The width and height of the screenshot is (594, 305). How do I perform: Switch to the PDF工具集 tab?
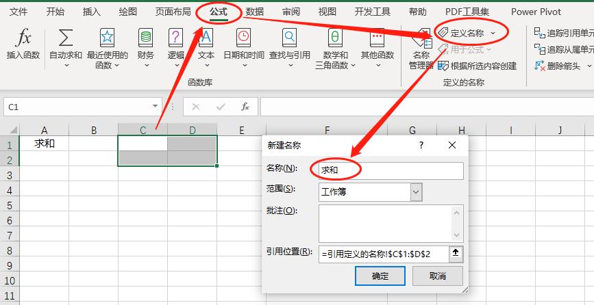467,12
